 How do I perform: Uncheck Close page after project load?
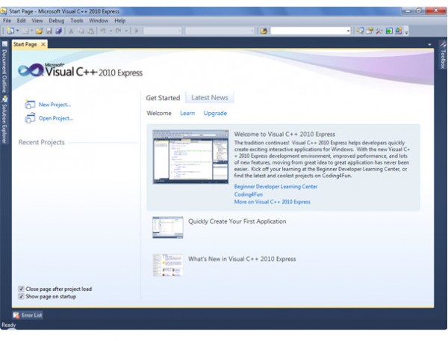[x=21, y=289]
